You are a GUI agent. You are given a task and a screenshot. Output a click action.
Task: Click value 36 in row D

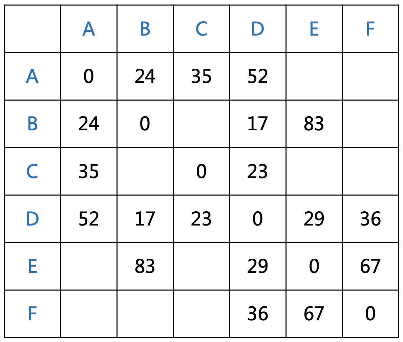[370, 219]
